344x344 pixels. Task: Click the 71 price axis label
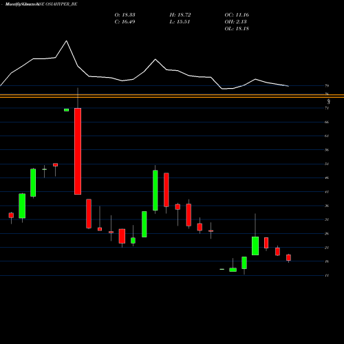327,108
